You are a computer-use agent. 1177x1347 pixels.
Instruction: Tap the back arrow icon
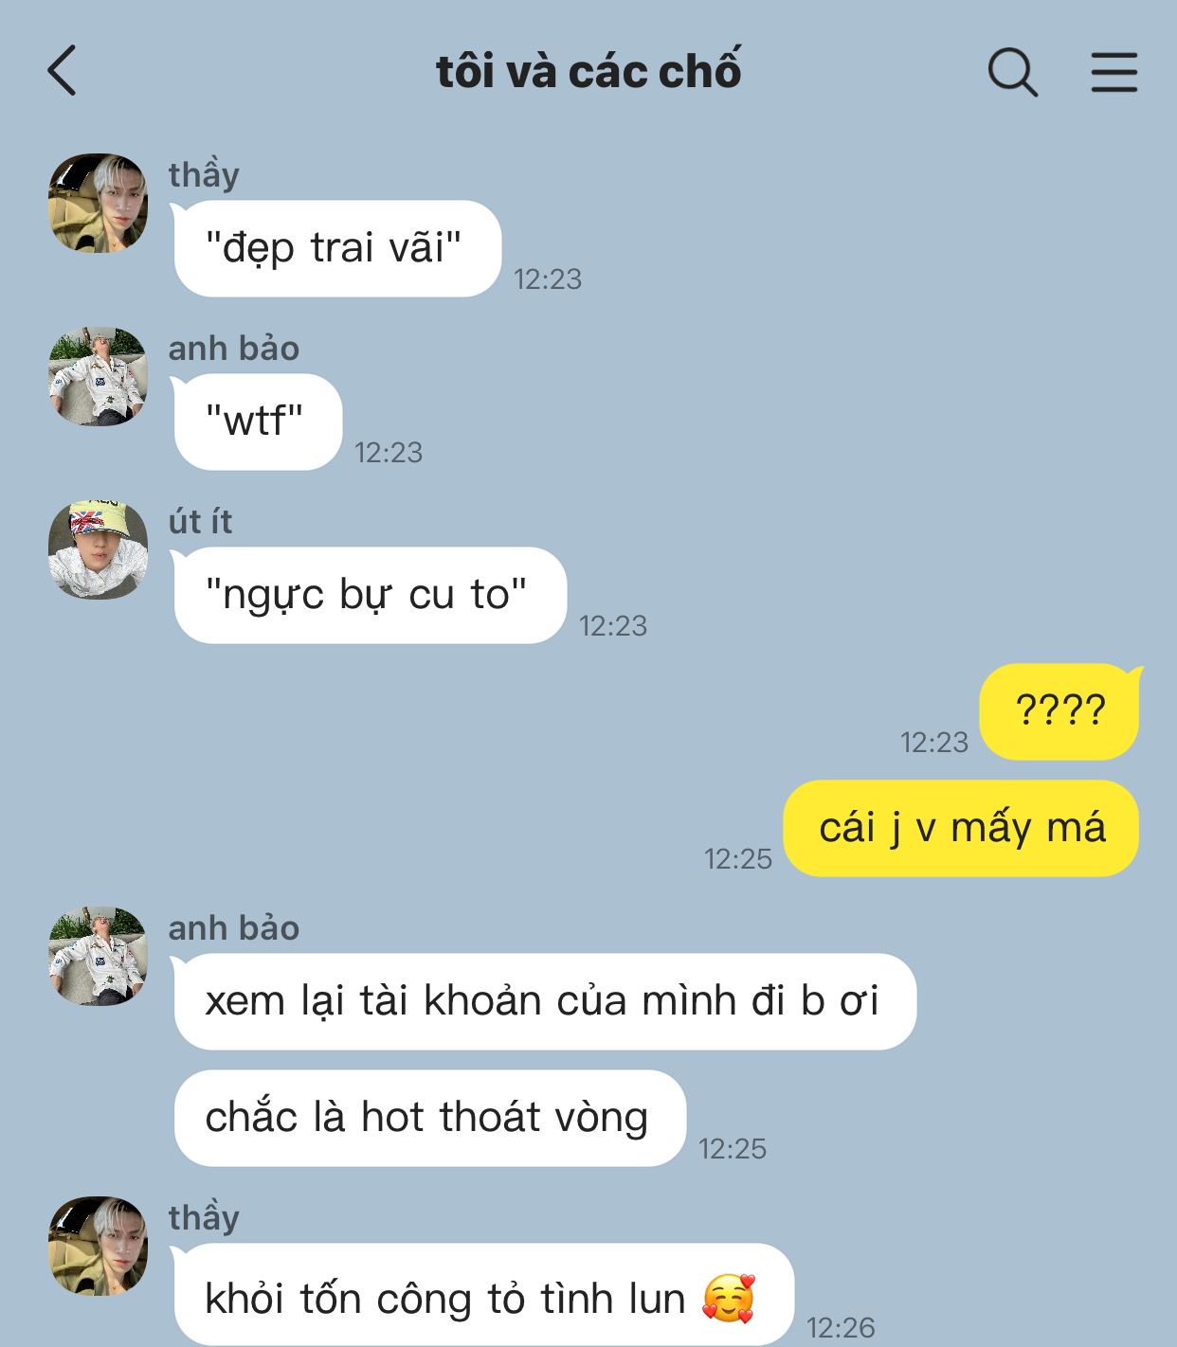[62, 71]
